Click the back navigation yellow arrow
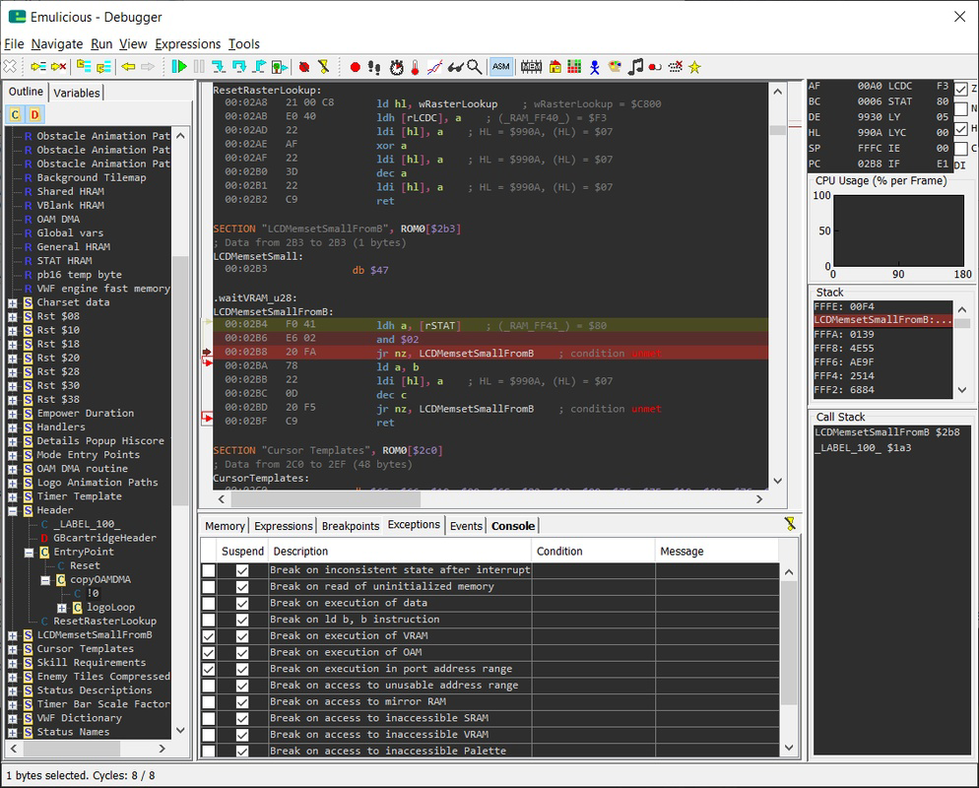The image size is (979, 788). [128, 67]
